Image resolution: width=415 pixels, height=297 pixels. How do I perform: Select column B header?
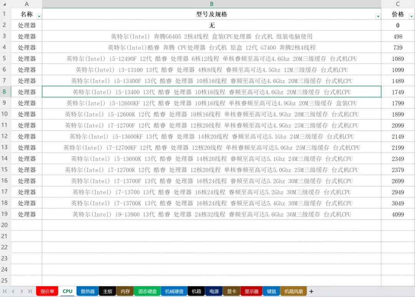[x=211, y=4]
